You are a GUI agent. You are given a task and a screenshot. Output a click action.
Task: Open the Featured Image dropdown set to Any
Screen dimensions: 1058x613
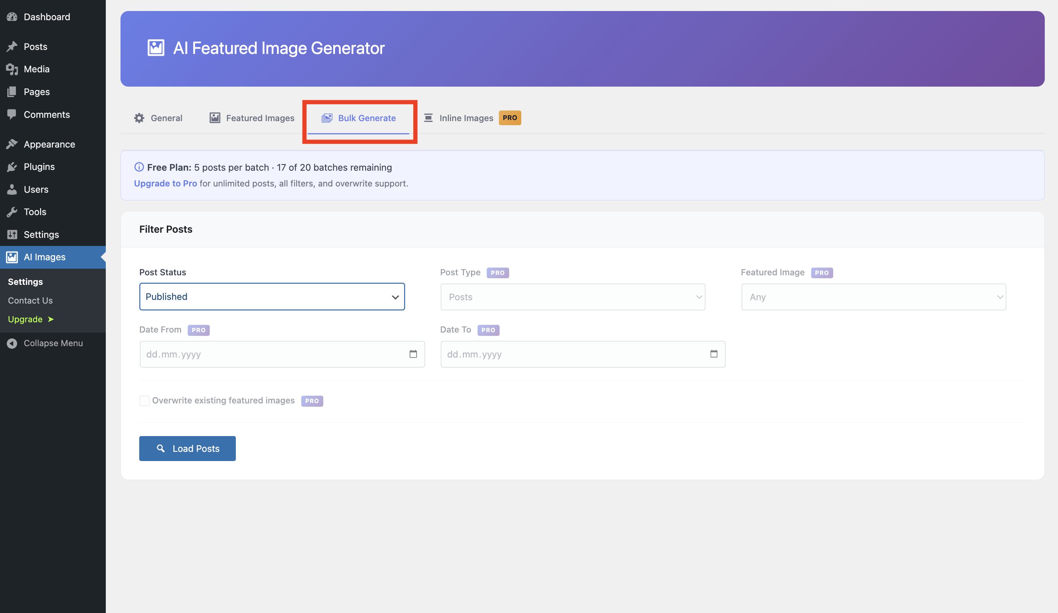(x=873, y=297)
